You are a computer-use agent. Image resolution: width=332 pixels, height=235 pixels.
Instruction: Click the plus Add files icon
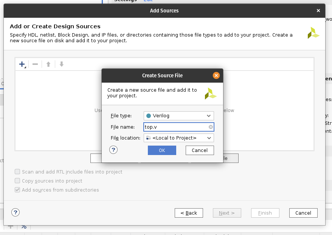click(22, 64)
